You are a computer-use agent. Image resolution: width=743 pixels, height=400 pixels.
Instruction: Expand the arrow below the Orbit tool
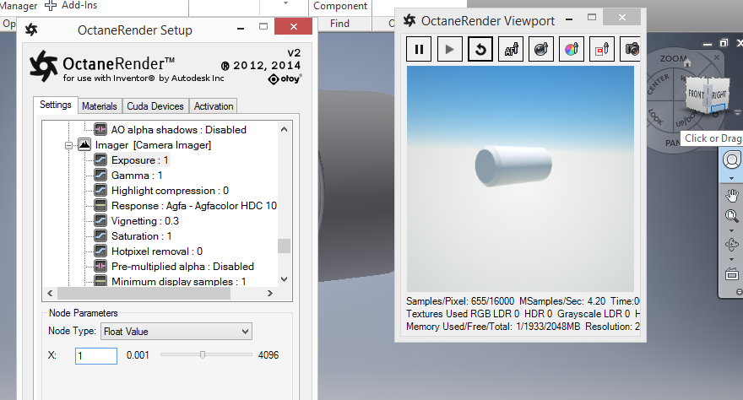pos(732,259)
